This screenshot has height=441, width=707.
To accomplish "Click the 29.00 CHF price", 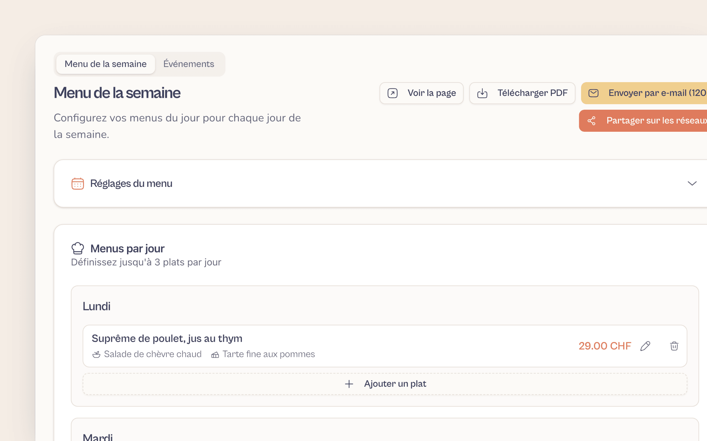I will pos(605,346).
